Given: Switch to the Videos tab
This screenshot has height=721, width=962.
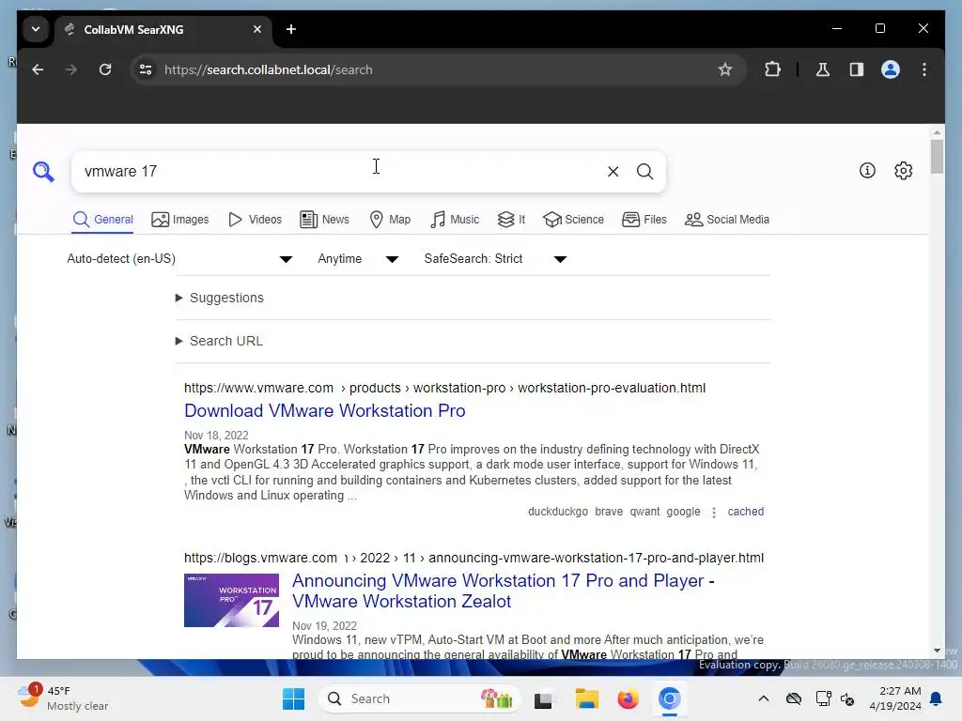Looking at the screenshot, I should 255,220.
